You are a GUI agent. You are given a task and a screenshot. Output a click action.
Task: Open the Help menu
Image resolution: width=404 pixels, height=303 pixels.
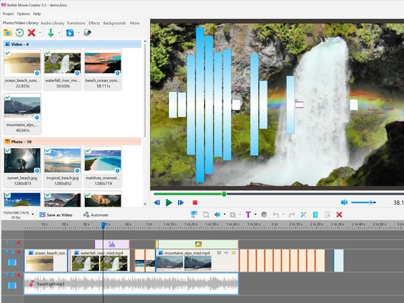[37, 14]
